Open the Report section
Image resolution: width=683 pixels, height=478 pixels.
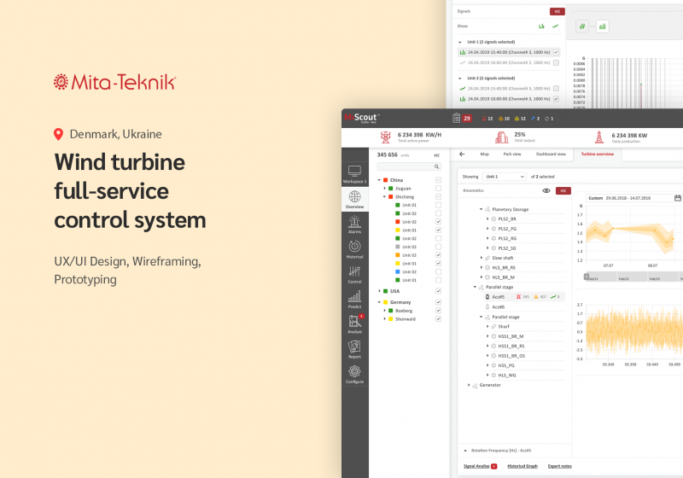(x=354, y=349)
